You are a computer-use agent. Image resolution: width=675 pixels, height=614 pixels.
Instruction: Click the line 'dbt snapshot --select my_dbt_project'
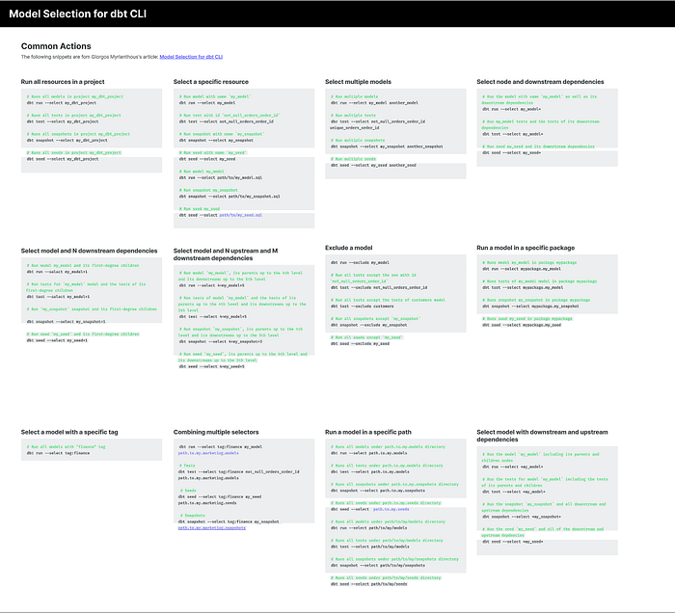(67, 141)
